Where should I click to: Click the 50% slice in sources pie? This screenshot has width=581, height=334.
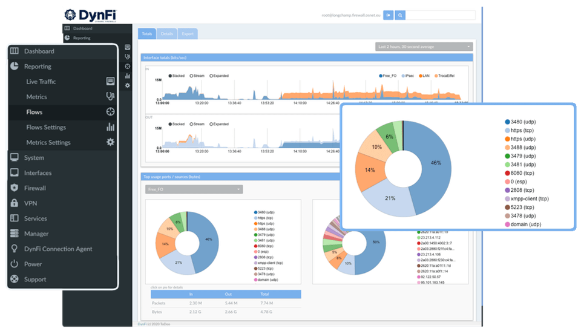tap(376, 242)
